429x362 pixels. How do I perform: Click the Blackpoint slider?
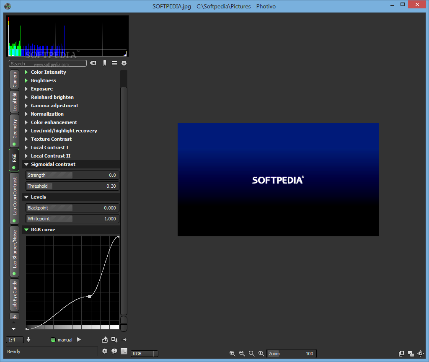pos(72,208)
